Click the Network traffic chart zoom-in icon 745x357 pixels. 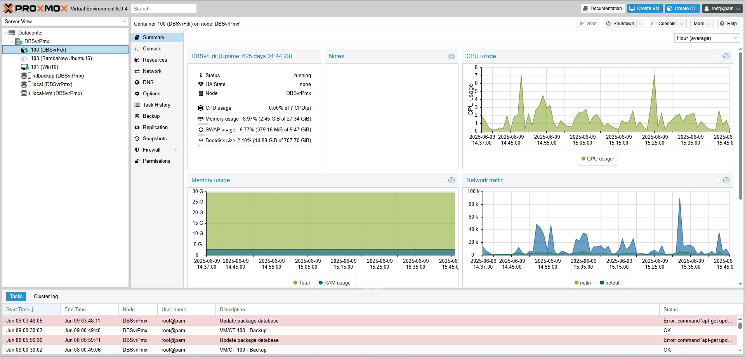726,180
